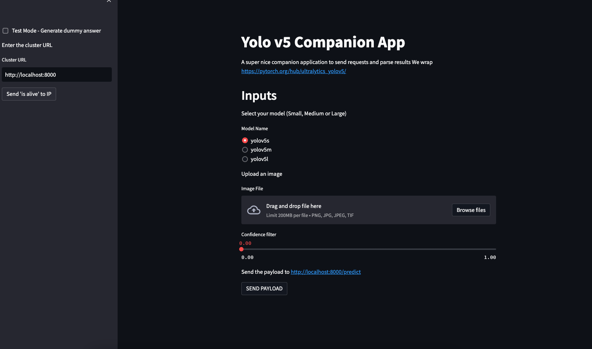This screenshot has width=592, height=349.
Task: Open the pytorch.org ultralytics yolov5 link
Action: (293, 71)
